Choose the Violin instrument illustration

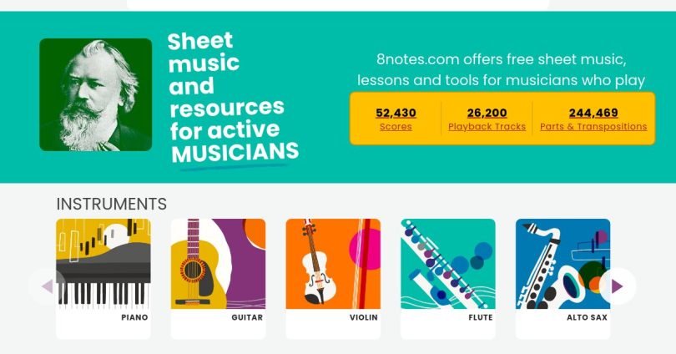point(333,263)
